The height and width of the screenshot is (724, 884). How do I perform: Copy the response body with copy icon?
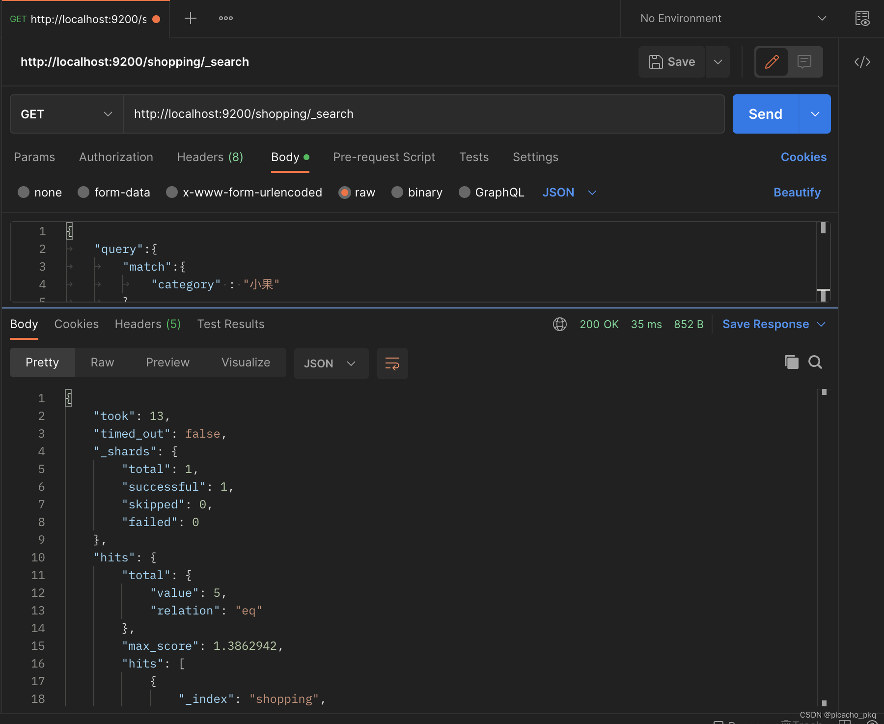coord(791,362)
